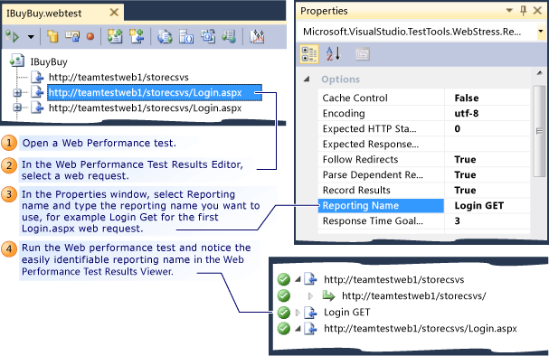Click the Add Request Plug-in icon
Screen dimensions: 549x356
pos(137,36)
